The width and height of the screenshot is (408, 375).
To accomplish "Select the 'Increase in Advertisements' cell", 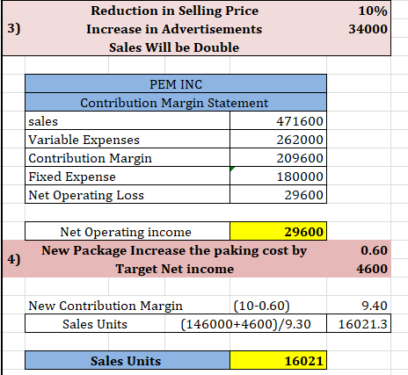I will [174, 29].
